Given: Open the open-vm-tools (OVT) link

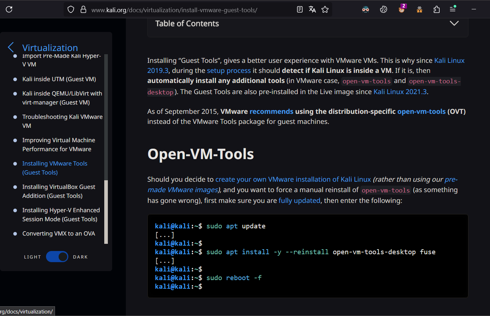Looking at the screenshot, I should [x=421, y=111].
